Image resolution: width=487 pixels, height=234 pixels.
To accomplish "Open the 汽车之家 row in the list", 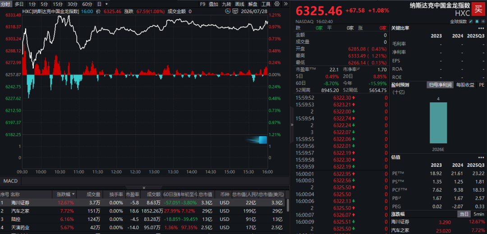I will [142, 211].
